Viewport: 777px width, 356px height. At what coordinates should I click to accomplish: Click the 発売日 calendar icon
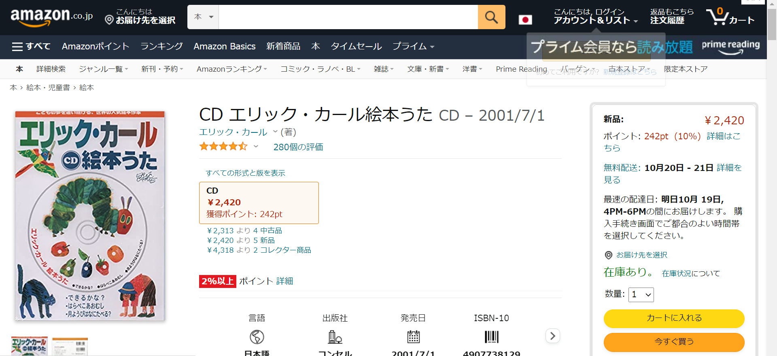pyautogui.click(x=413, y=337)
